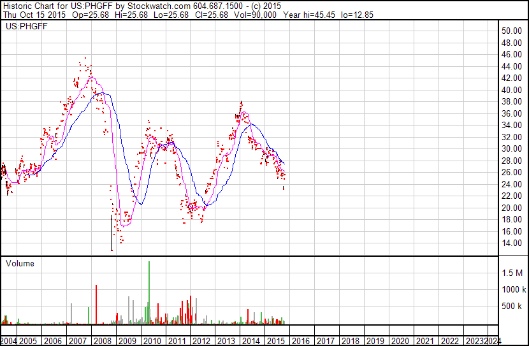Click the 14.00 price axis label
This screenshot has width=529, height=346.
511,243
